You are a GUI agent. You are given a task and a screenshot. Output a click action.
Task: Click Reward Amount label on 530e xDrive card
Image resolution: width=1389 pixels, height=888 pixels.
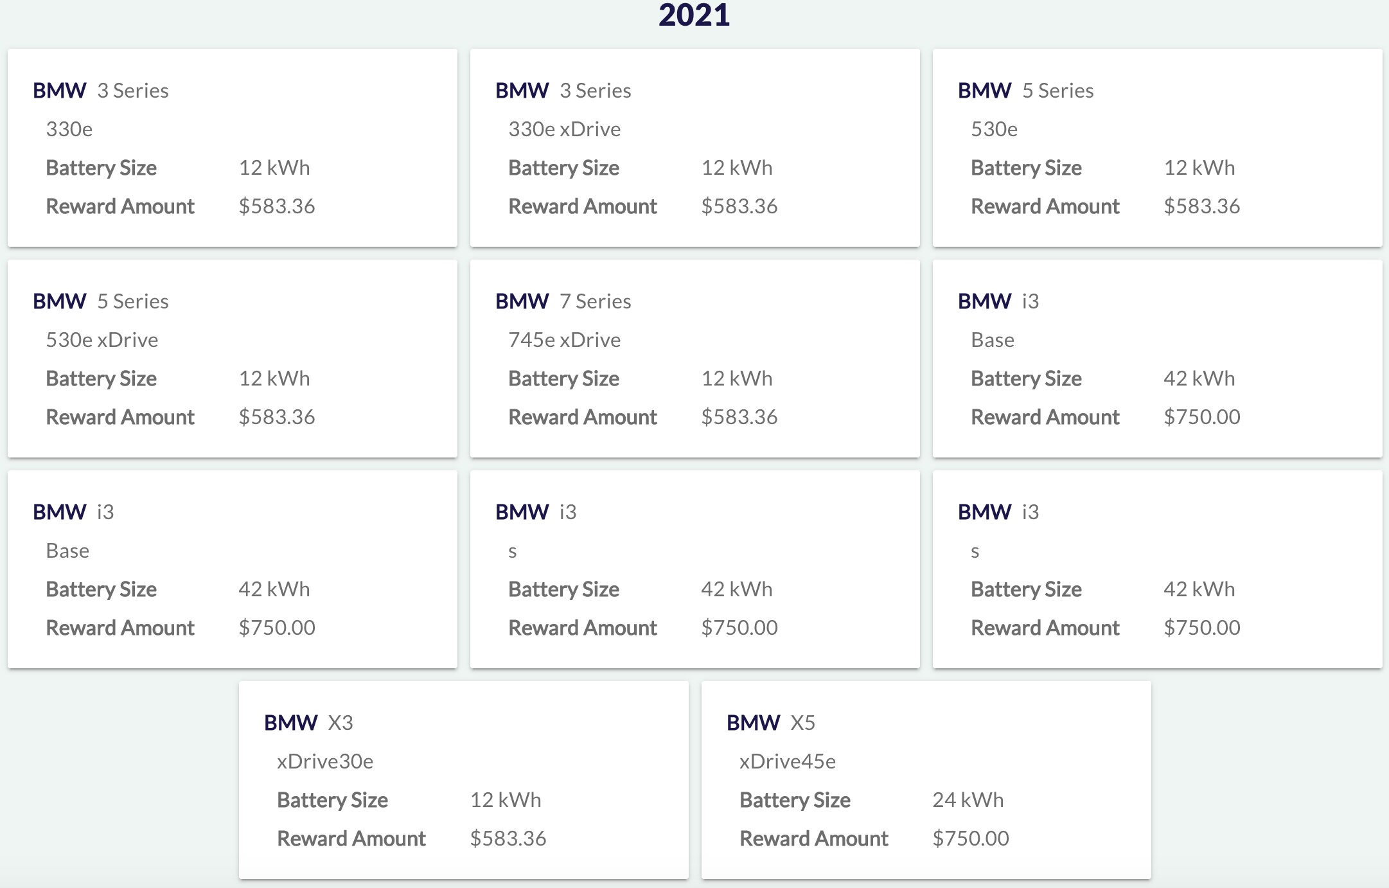coord(120,417)
